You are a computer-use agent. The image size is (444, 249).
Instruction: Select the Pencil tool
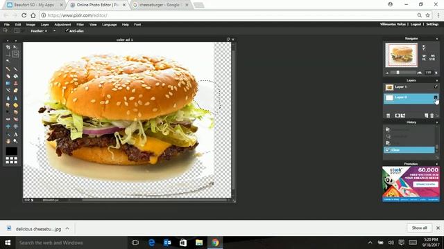8,69
